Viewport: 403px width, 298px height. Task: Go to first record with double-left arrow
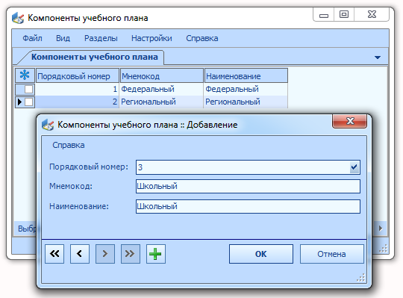coord(54,254)
